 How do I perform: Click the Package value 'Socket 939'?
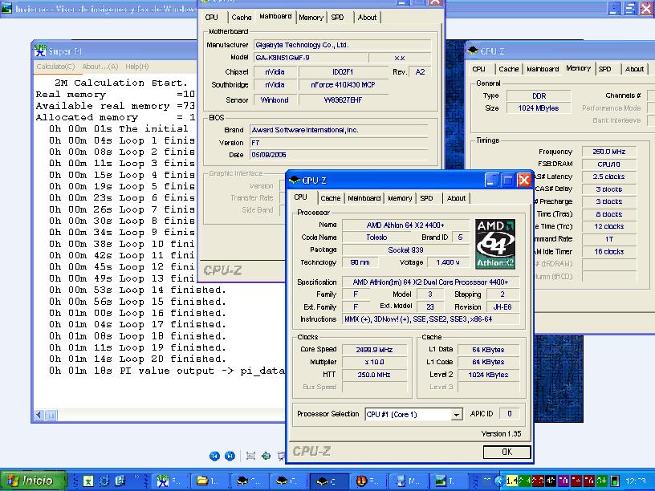(405, 250)
